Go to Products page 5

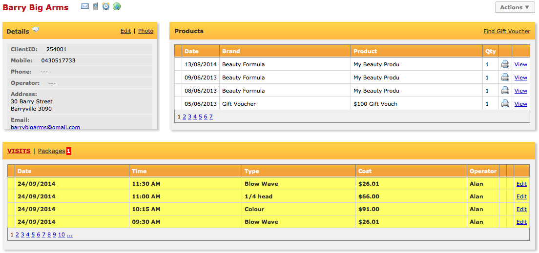click(200, 117)
